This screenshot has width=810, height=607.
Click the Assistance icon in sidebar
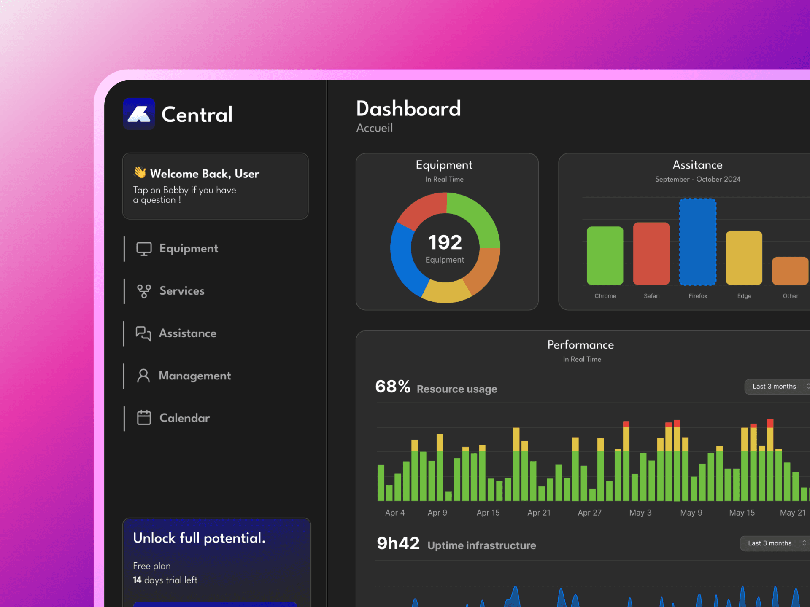click(x=143, y=332)
